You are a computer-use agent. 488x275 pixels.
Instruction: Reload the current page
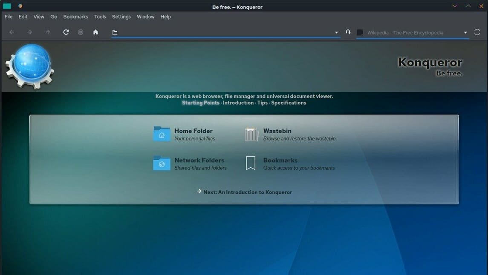[66, 32]
